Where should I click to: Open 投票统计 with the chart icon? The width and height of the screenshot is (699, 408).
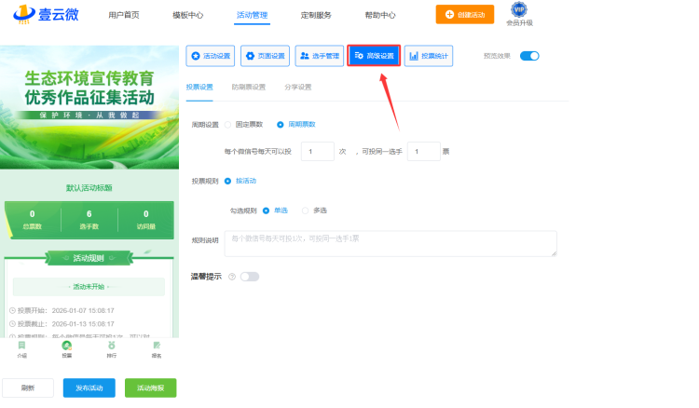click(430, 56)
